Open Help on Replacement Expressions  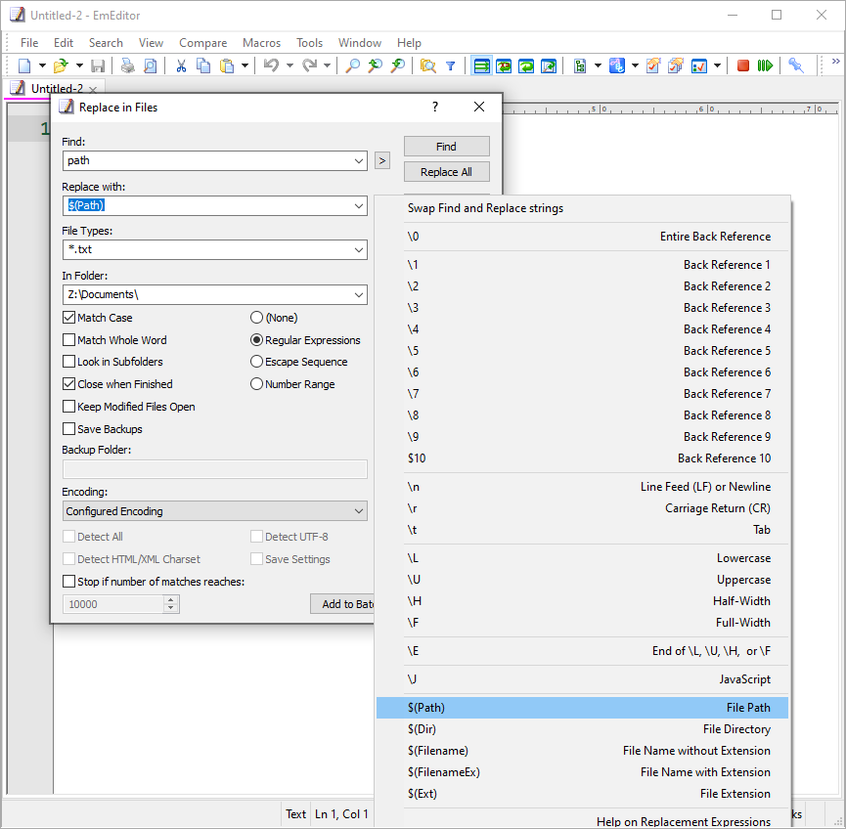(583, 821)
